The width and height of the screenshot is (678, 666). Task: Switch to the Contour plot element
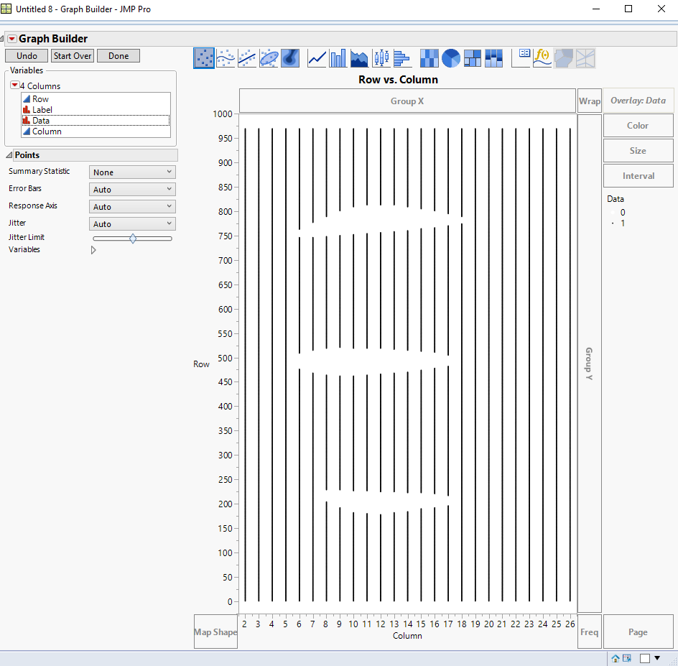click(290, 58)
